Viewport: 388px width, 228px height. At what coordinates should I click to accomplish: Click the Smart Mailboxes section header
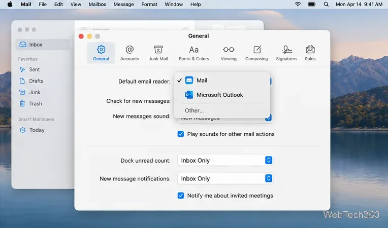(x=36, y=119)
